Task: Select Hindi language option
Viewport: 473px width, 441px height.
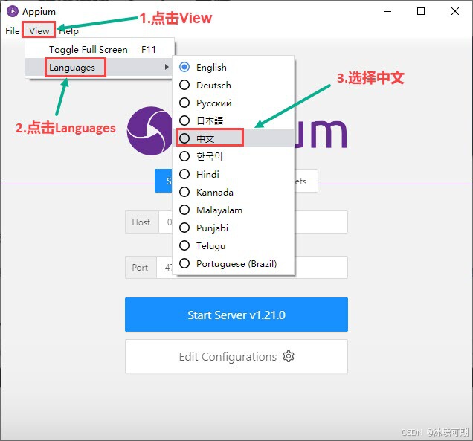Action: (x=234, y=174)
